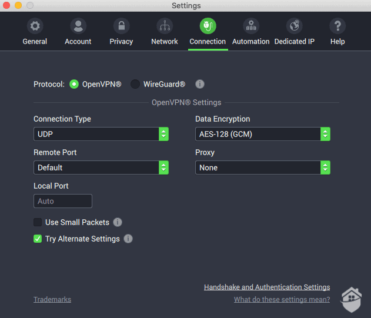The image size is (371, 318).
Task: Switch to the General tab label
Action: [x=35, y=42]
